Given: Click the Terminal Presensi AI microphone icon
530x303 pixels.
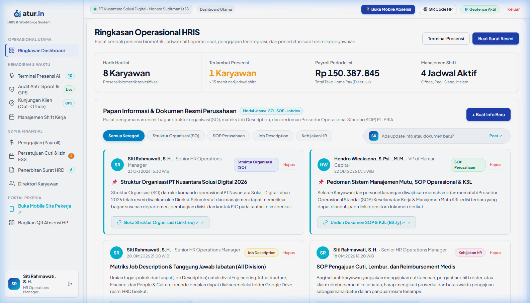Looking at the screenshot, I should (x=12, y=76).
